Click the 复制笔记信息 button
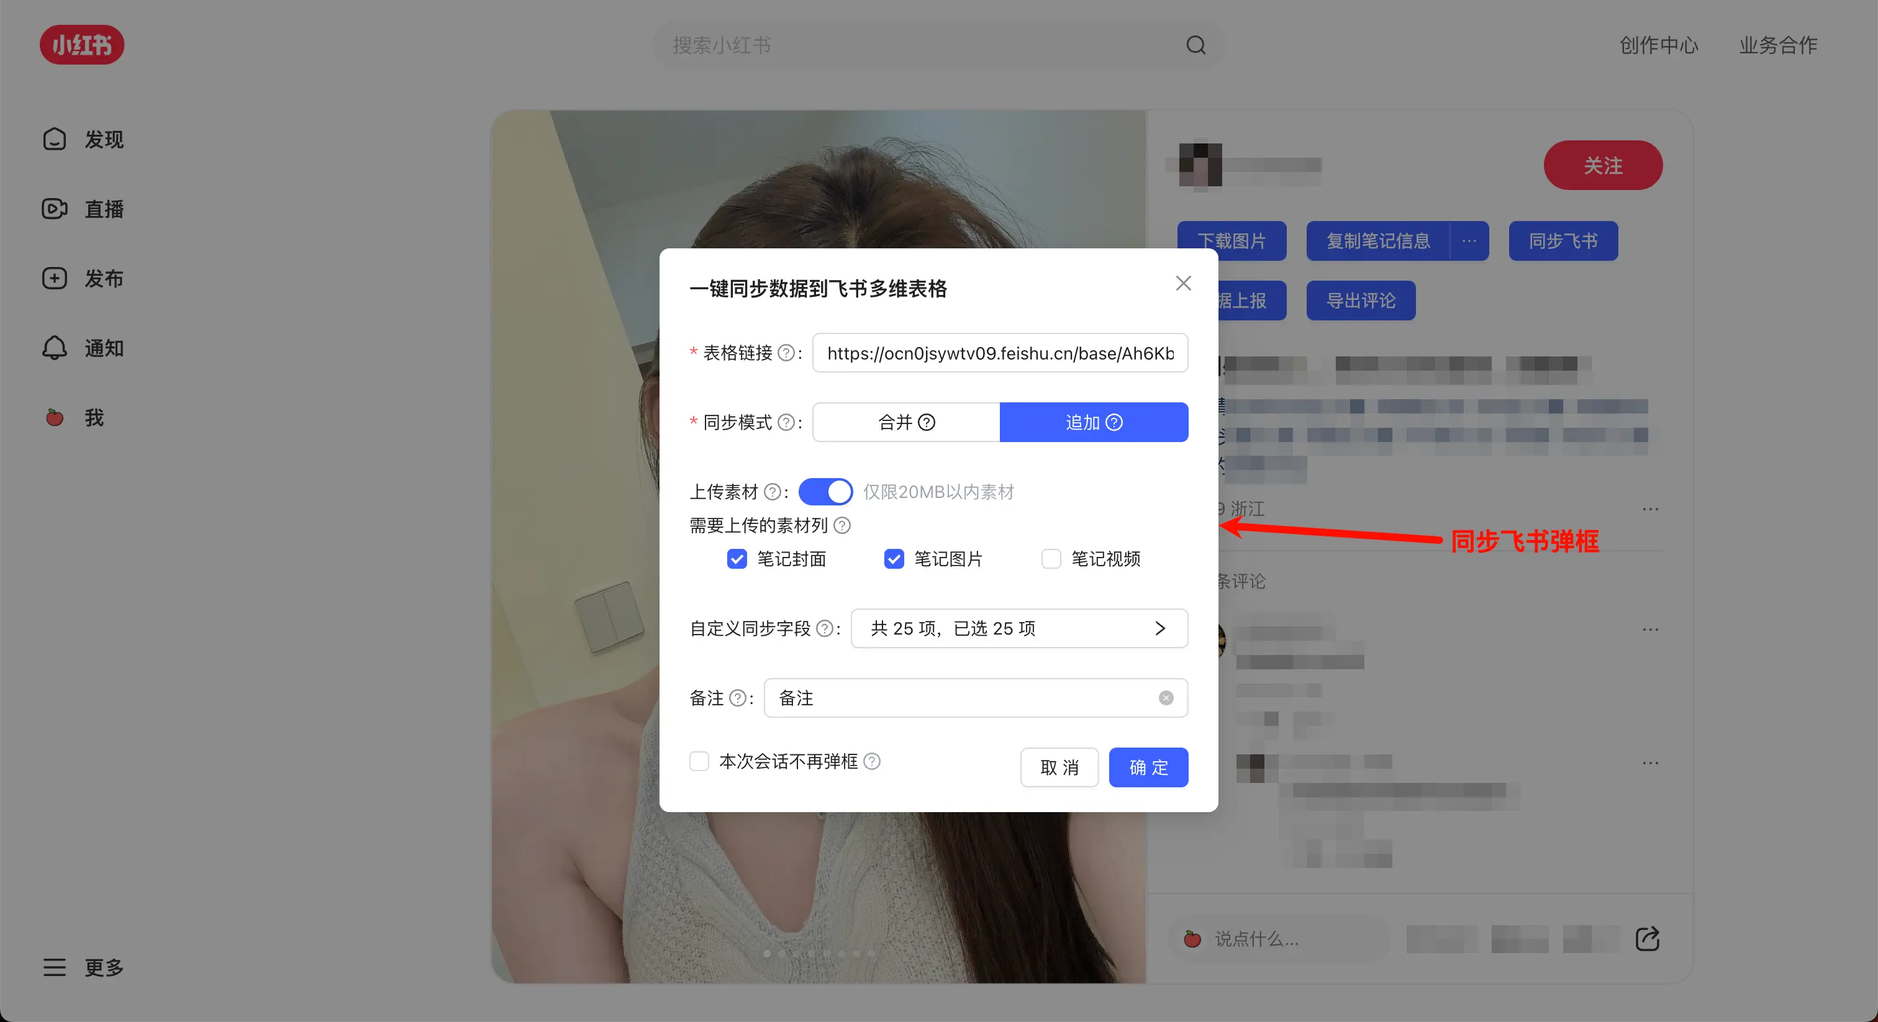Image resolution: width=1878 pixels, height=1022 pixels. [x=1378, y=240]
